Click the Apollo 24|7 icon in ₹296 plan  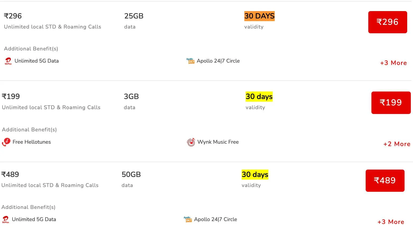190,61
